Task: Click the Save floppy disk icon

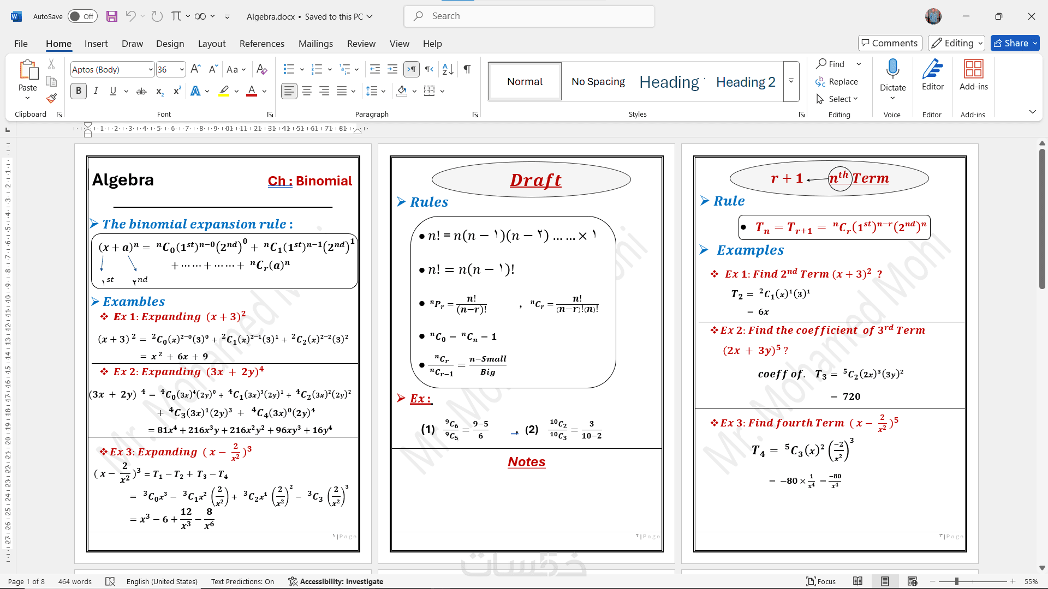Action: coord(112,16)
